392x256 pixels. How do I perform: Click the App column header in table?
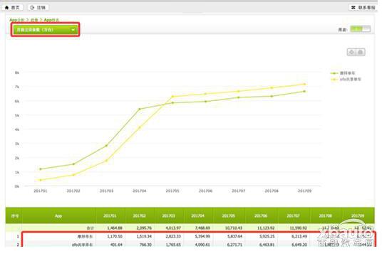[x=58, y=215]
